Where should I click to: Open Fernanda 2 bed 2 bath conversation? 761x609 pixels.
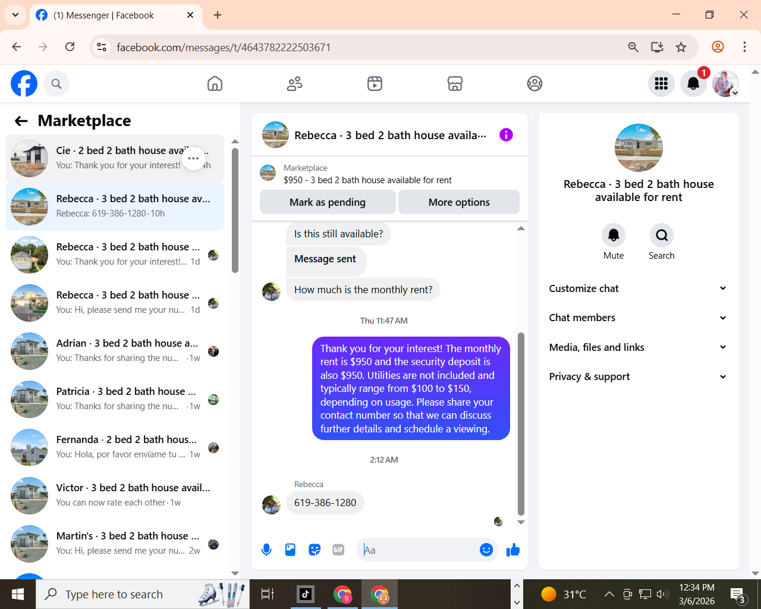pos(115,447)
